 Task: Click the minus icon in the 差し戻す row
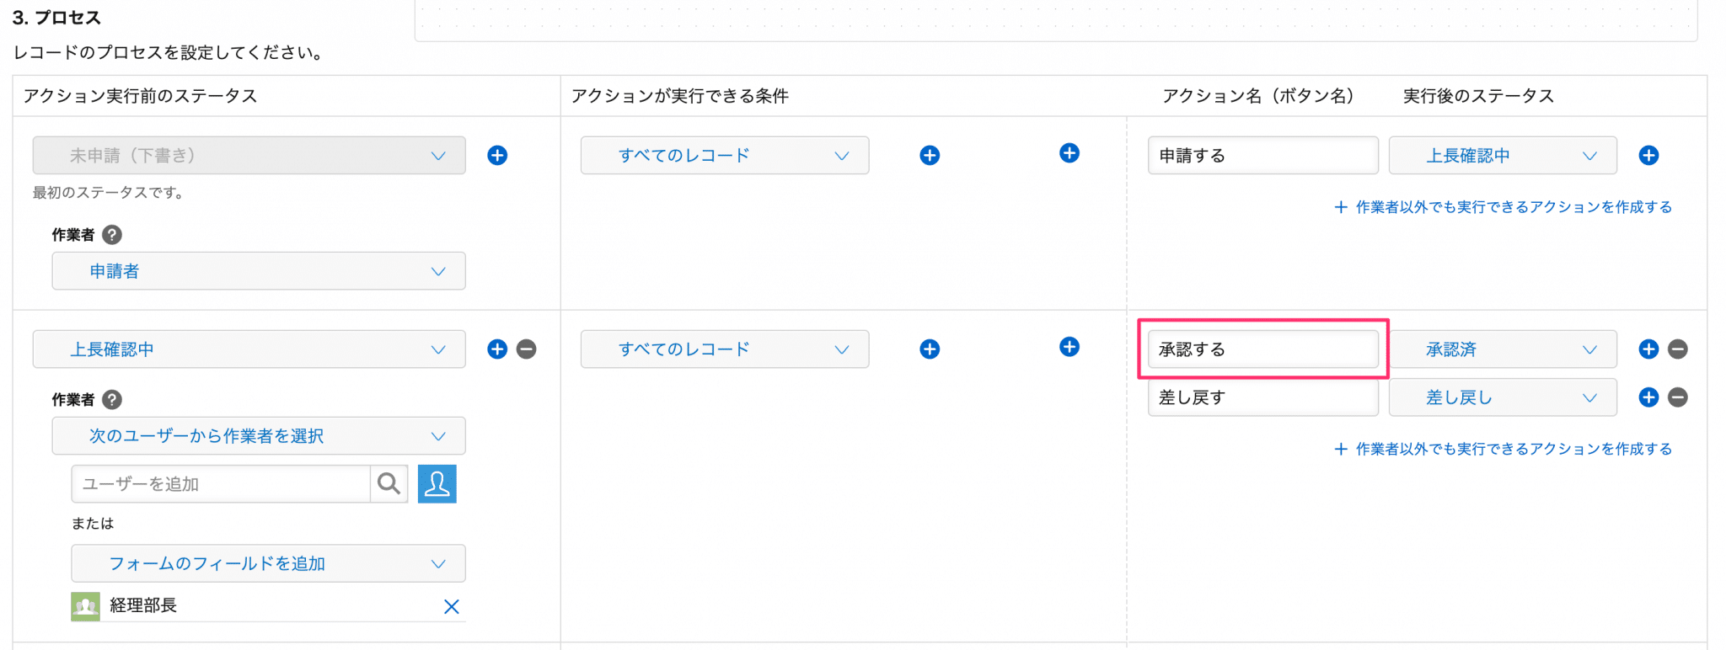pos(1678,397)
